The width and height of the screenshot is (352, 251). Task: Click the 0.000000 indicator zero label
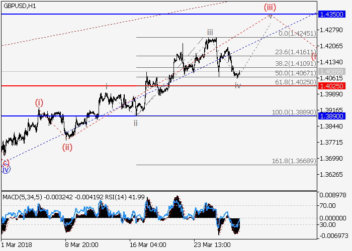[333, 218]
